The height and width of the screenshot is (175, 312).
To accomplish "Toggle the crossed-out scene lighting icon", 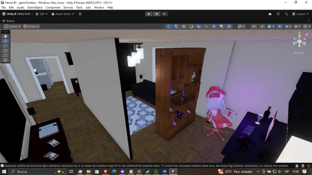I will tap(262, 27).
